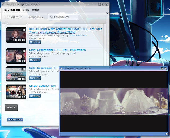Click the Next page button
The image size is (170, 138).
pos(11,107)
